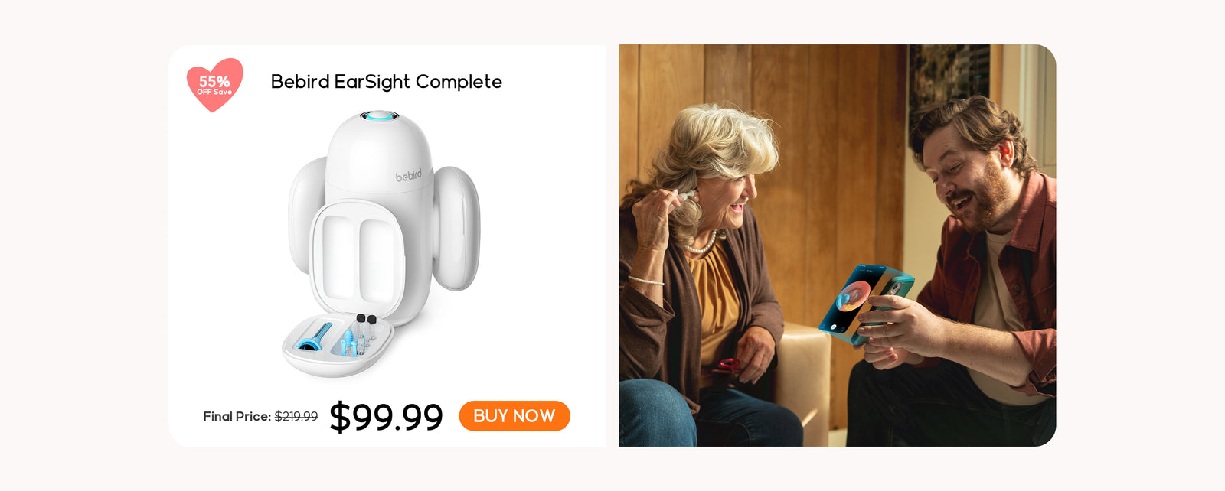Click the crossed-out $219.99 original price

296,416
